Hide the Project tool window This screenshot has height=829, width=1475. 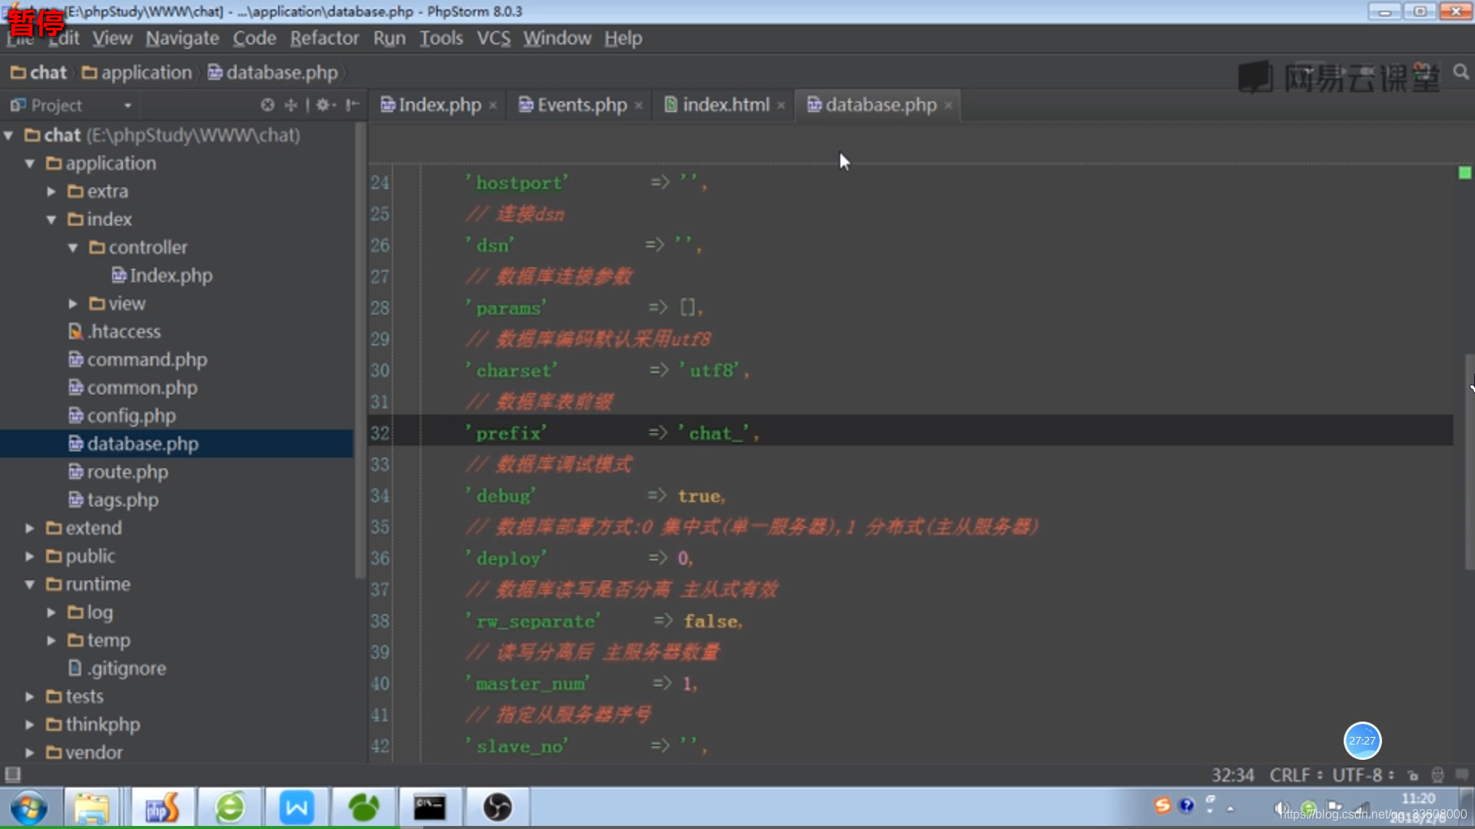click(x=352, y=104)
